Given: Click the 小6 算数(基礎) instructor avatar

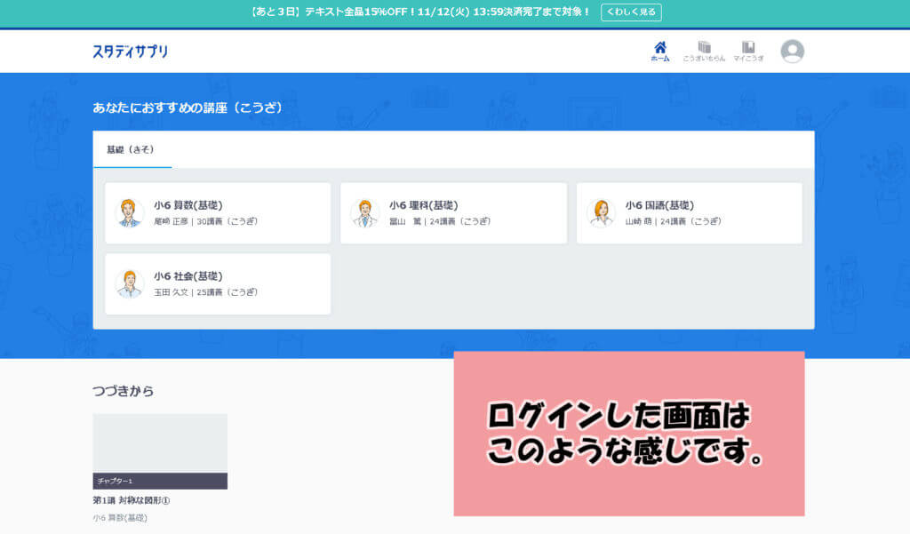Looking at the screenshot, I should pos(130,213).
